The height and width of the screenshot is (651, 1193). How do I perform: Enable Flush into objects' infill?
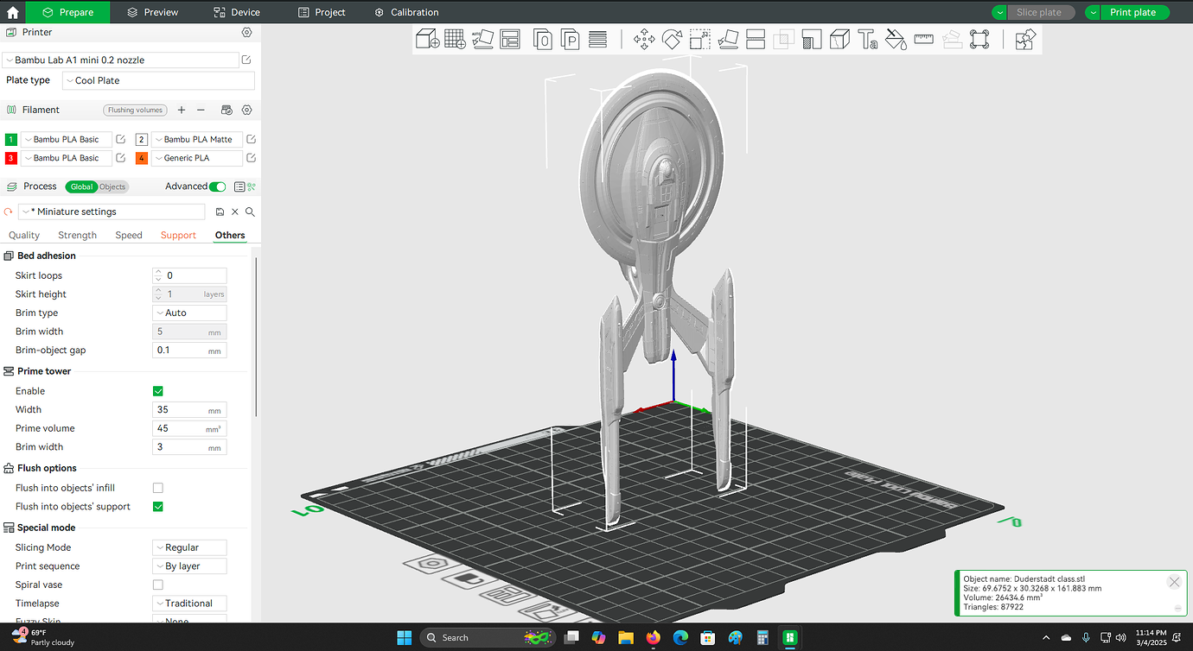[157, 488]
